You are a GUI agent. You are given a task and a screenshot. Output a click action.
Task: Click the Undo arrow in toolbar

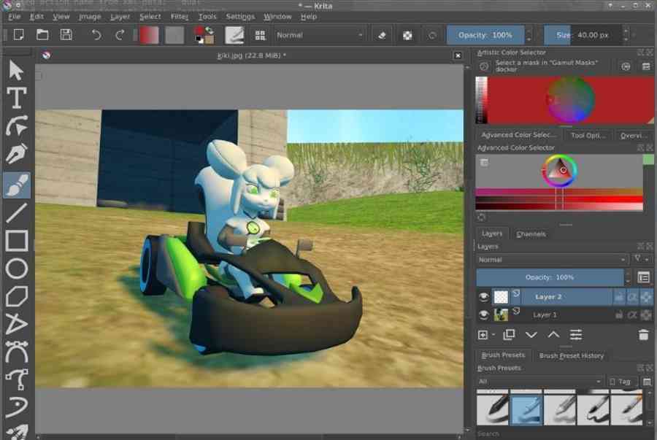click(96, 34)
